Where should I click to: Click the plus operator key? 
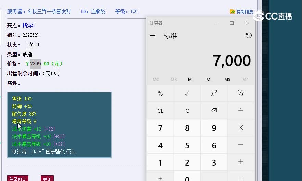coord(241,162)
